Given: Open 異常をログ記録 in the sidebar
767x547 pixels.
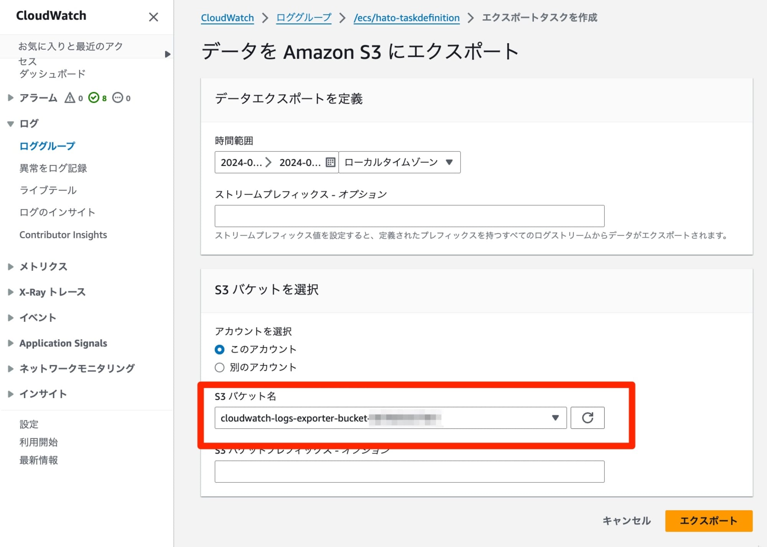Looking at the screenshot, I should pyautogui.click(x=53, y=168).
